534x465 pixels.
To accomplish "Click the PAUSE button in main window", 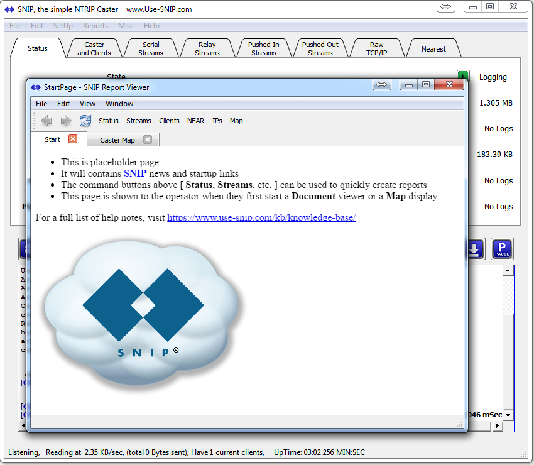I will (502, 249).
